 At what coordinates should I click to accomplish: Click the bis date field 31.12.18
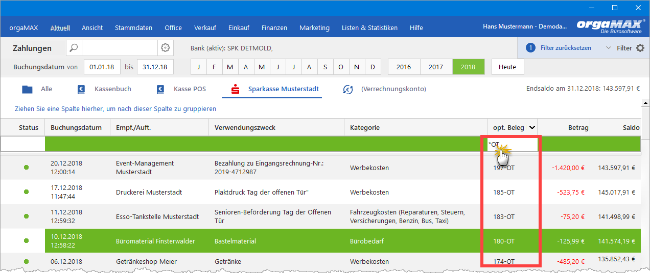[155, 67]
